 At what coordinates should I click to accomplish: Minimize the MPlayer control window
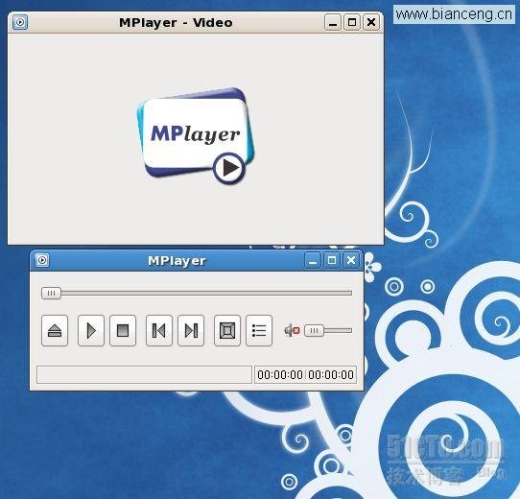(x=313, y=260)
